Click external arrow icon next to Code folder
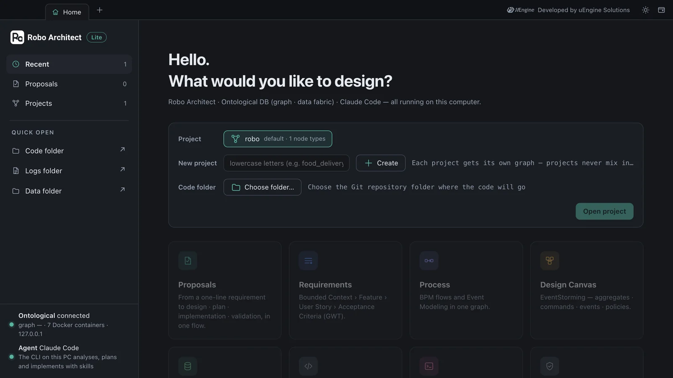The image size is (673, 378). click(x=122, y=150)
